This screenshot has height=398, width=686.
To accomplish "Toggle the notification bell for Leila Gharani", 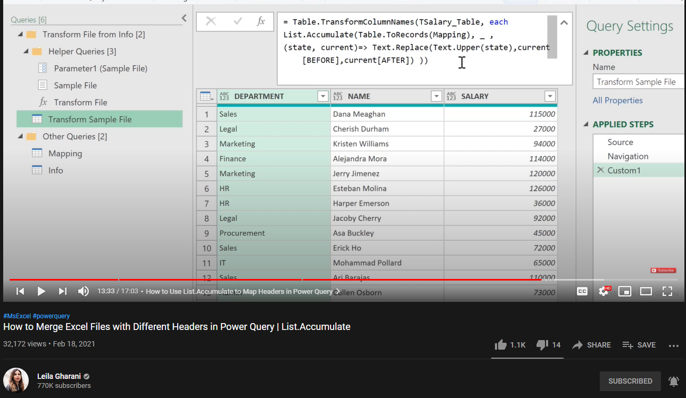I will pos(674,381).
